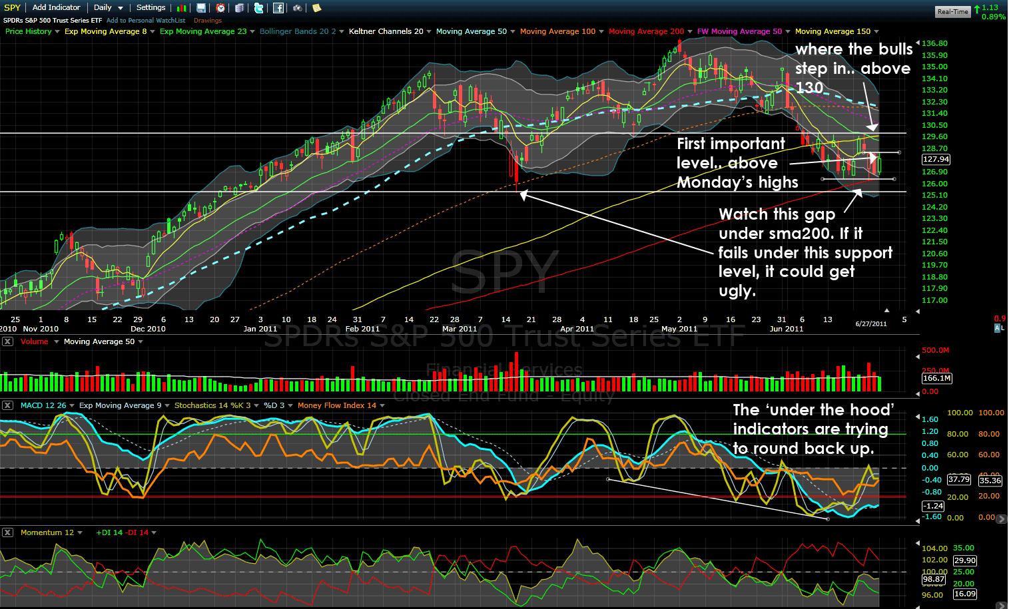Click the 1.13 price change value

coord(990,7)
